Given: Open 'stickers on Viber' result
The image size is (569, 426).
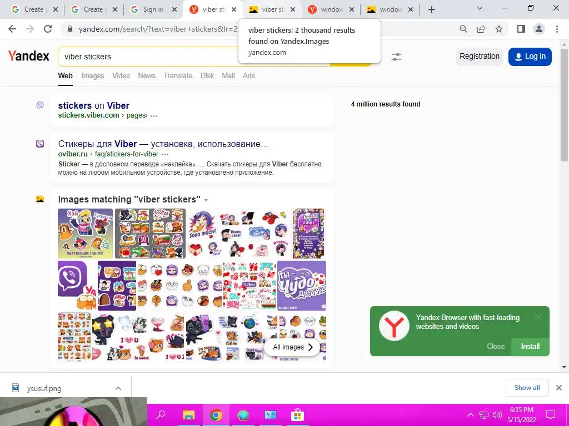Looking at the screenshot, I should tap(93, 105).
